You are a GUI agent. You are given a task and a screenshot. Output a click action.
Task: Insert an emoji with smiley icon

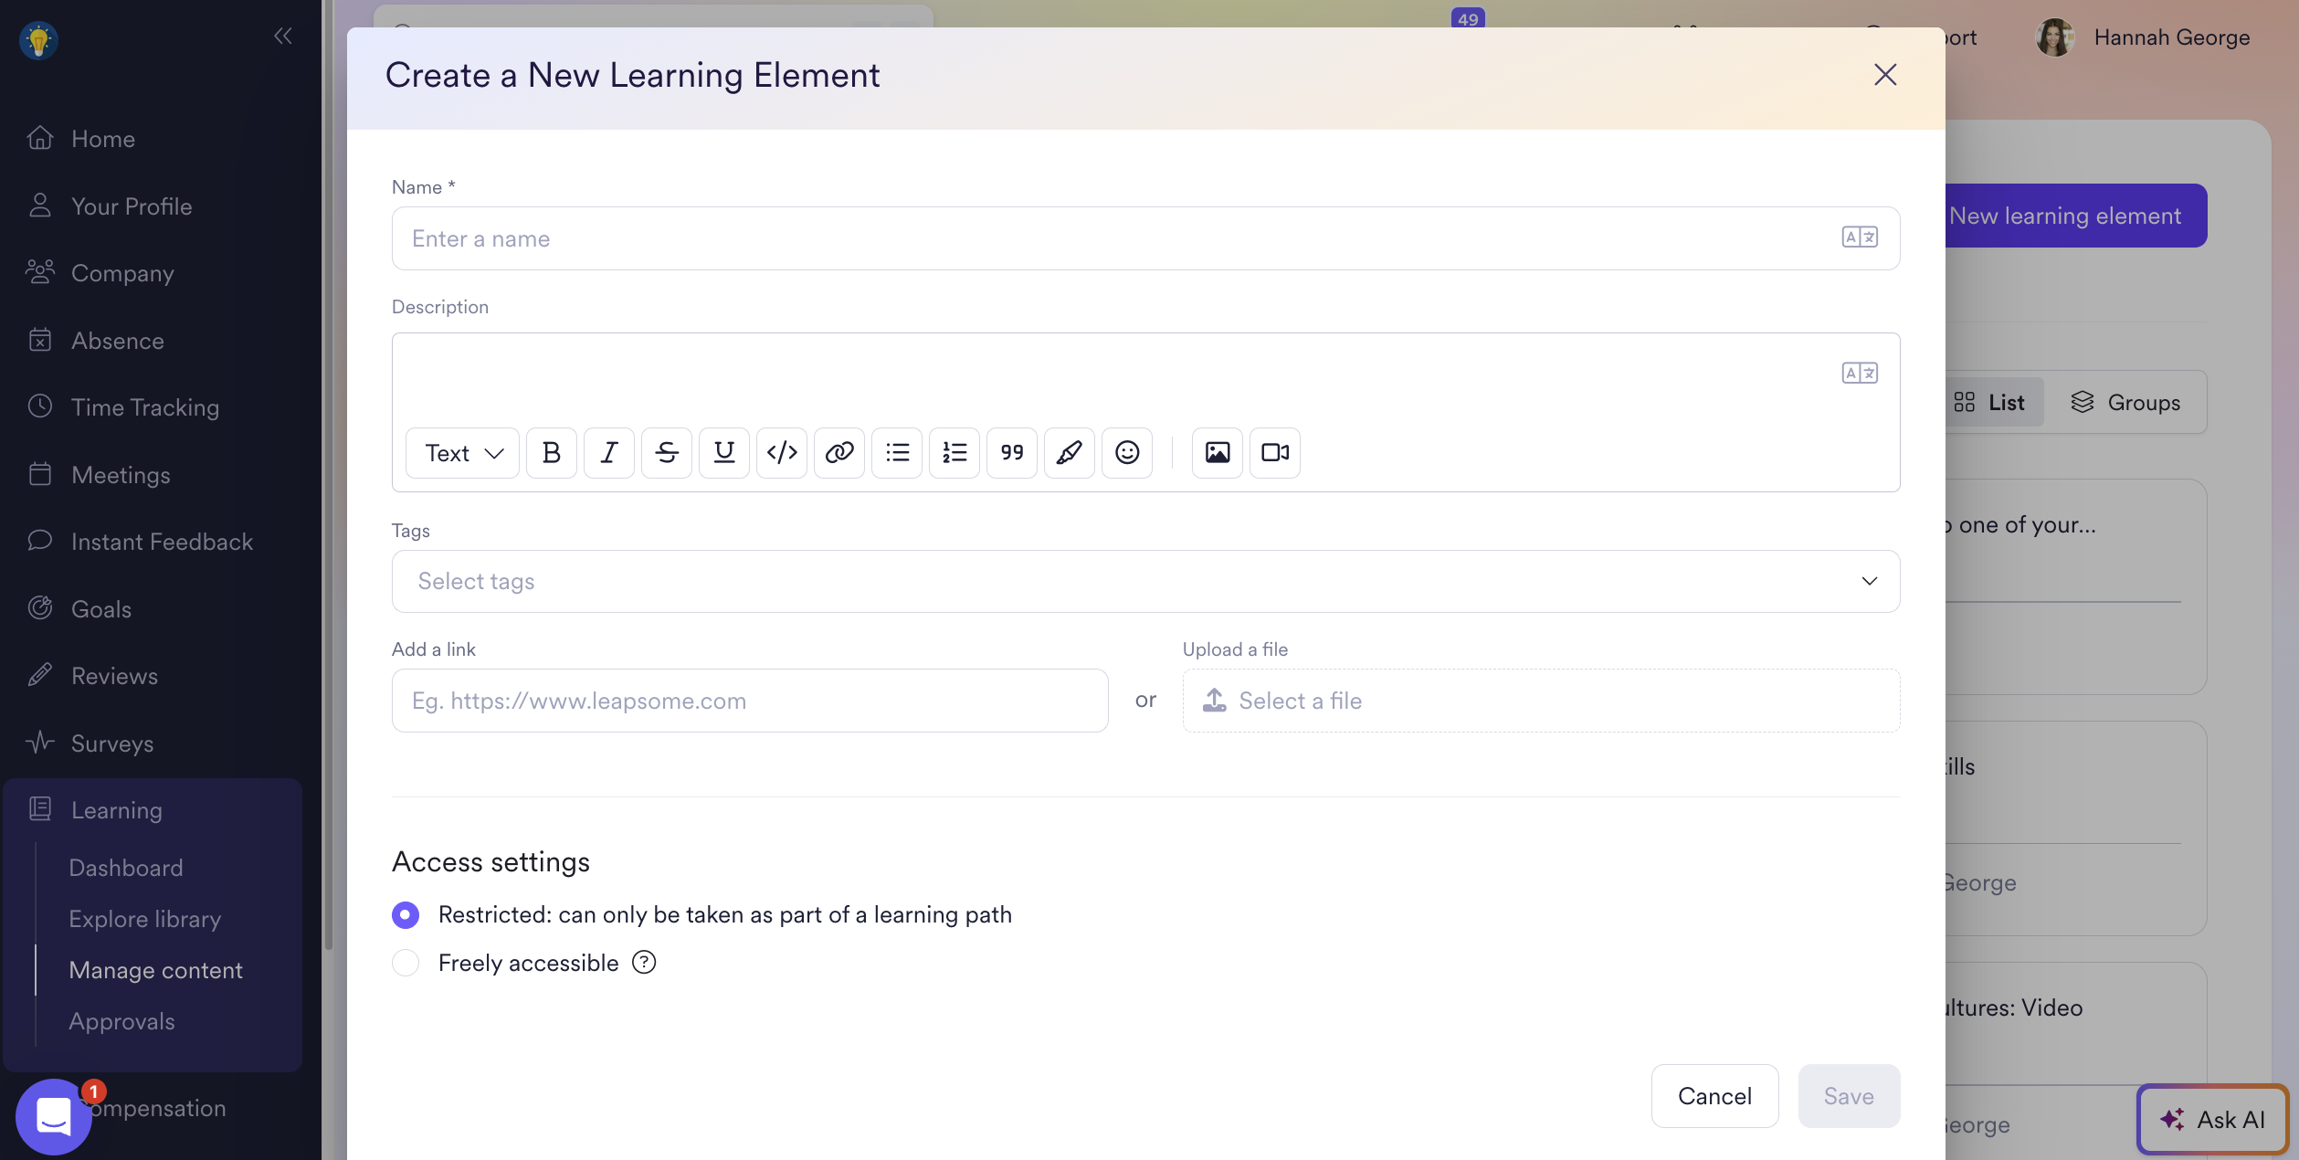(1126, 452)
